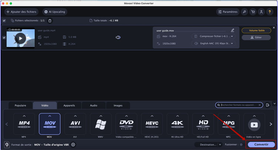Open output format settings gear
This screenshot has width=278, height=150.
tap(73, 144)
